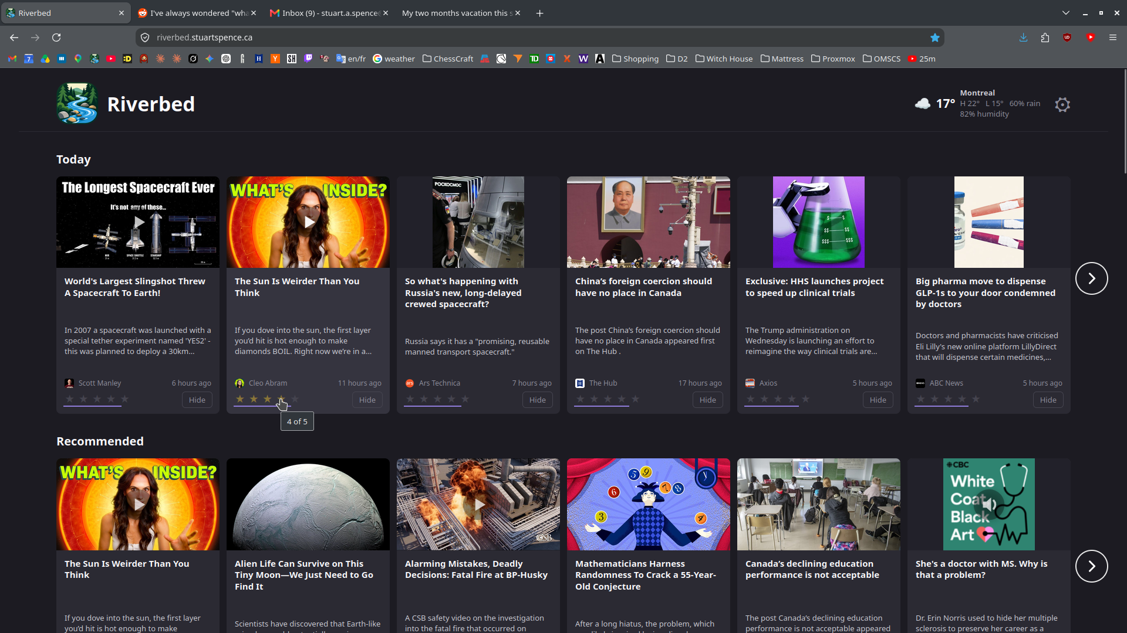The width and height of the screenshot is (1127, 633).
Task: Open the ChessCraft bookmarks folder
Action: 448,59
